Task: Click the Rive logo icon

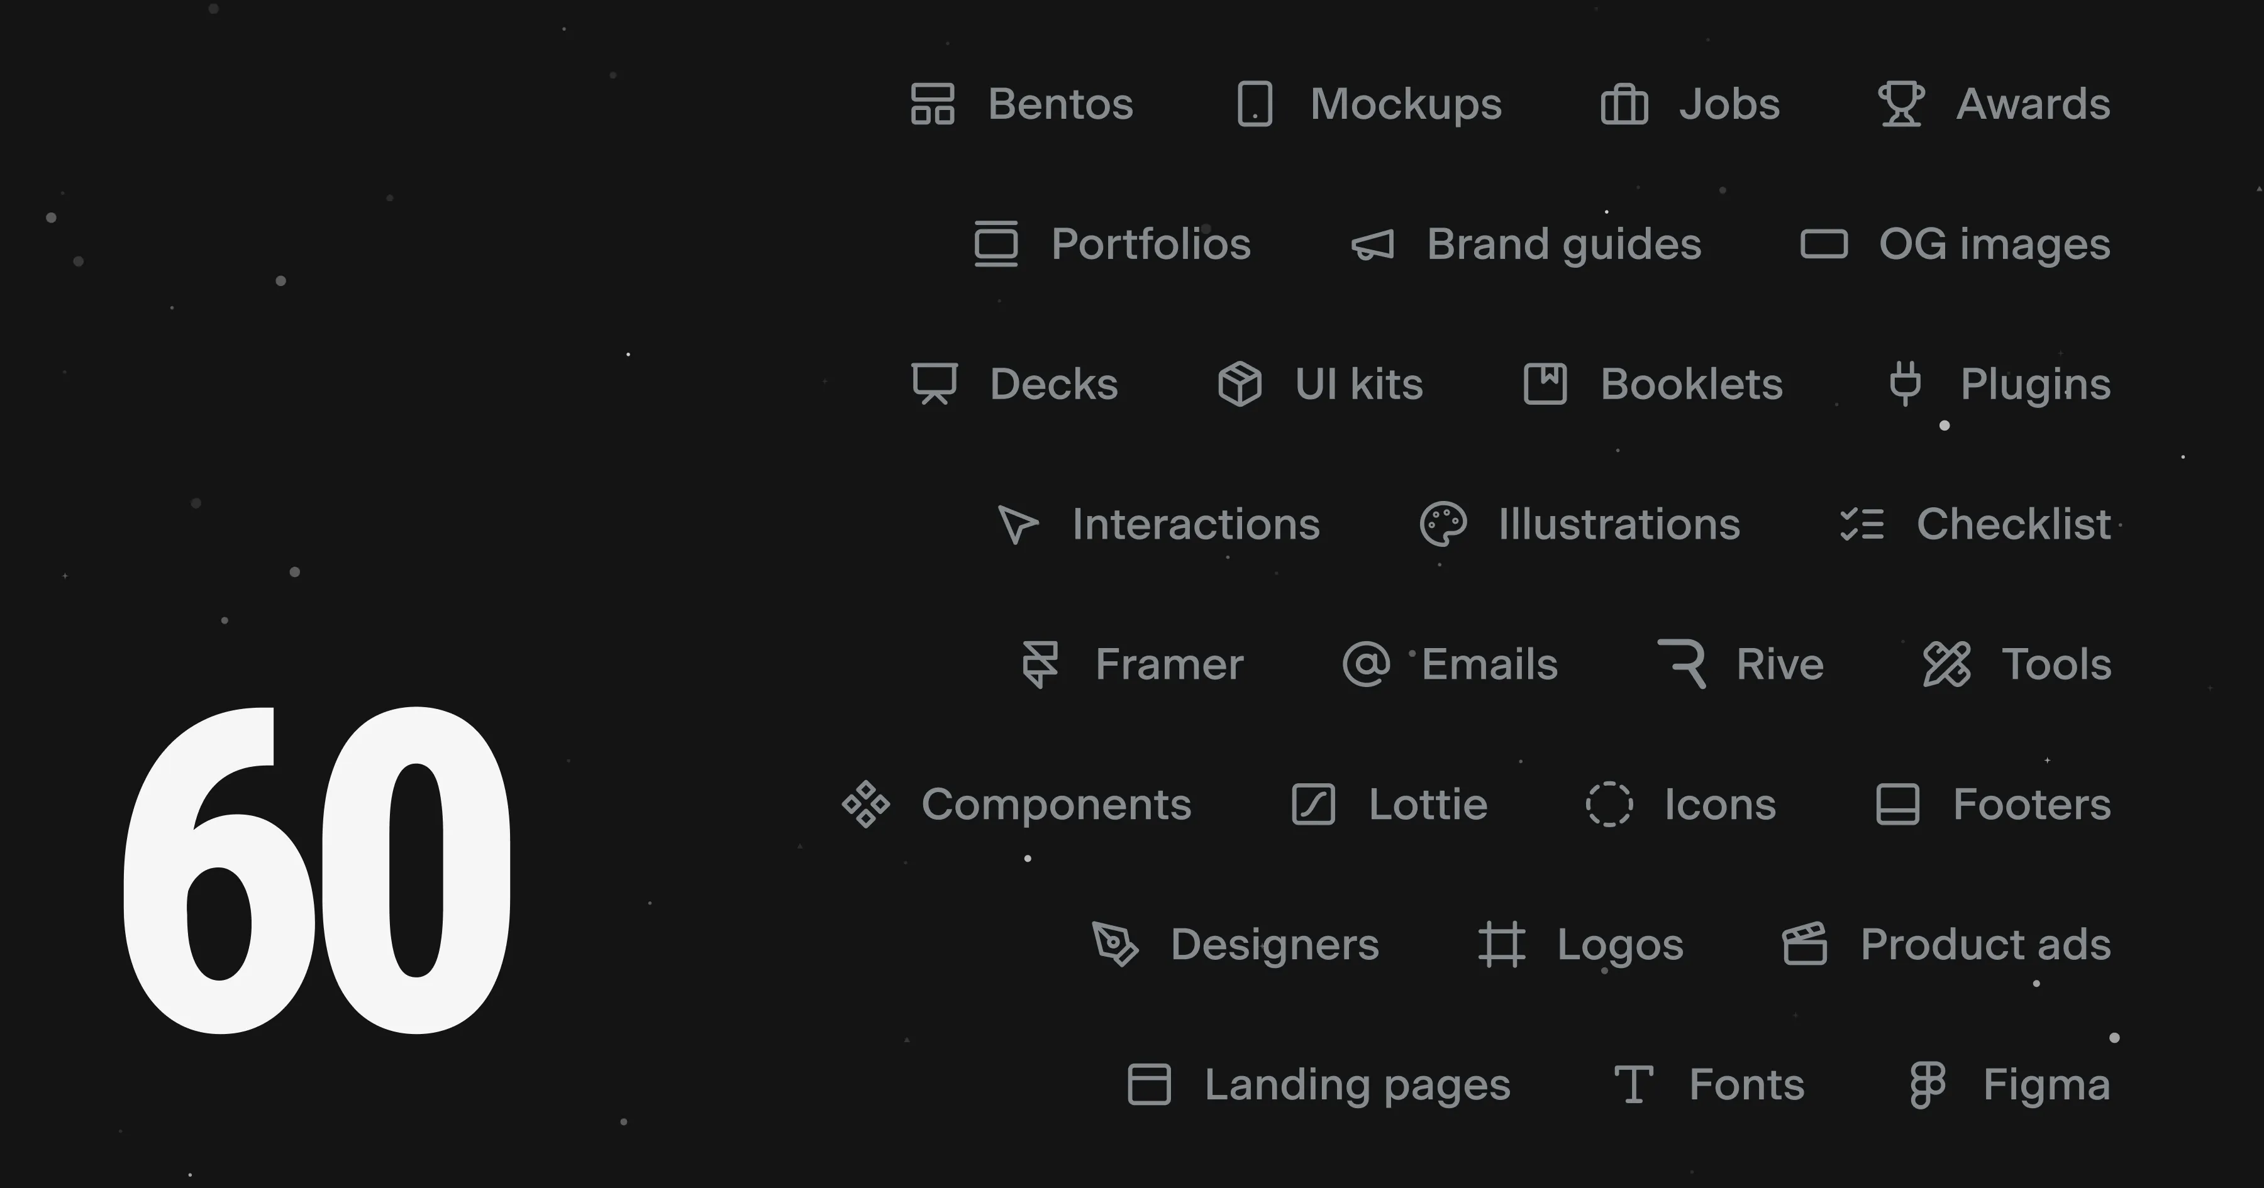Action: 1682,664
